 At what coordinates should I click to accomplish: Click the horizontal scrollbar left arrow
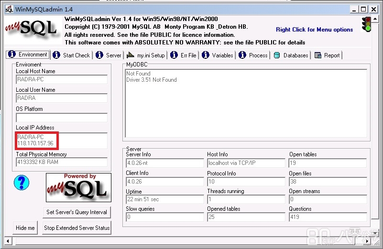click(8, 241)
